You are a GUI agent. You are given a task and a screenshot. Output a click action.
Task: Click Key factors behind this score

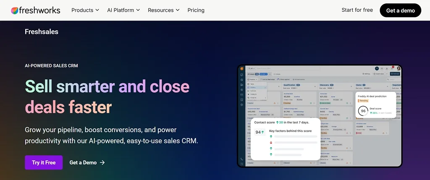point(291,131)
